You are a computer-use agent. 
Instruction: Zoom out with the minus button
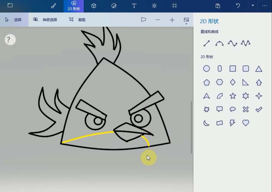tap(158, 20)
